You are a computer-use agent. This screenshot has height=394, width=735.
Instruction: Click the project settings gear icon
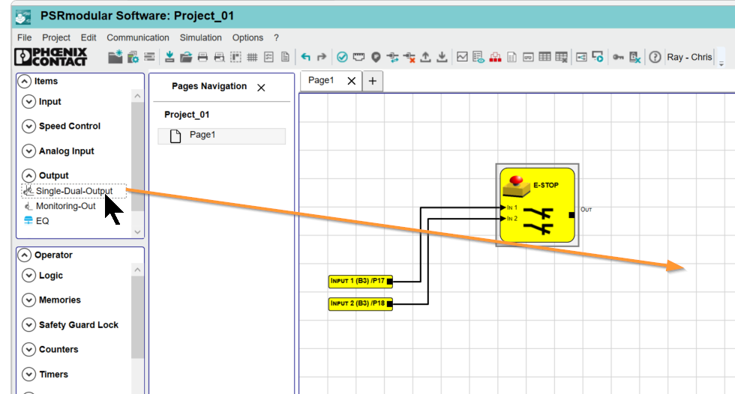click(x=133, y=57)
